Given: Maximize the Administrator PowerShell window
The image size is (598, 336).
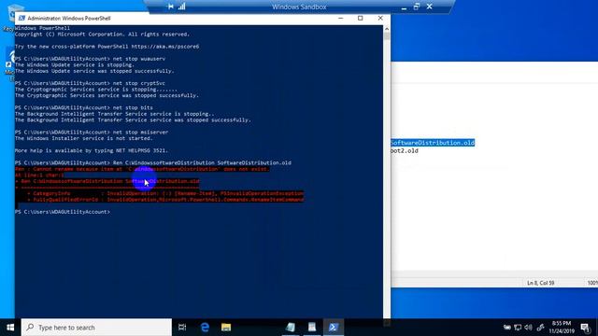Looking at the screenshot, I should click(x=361, y=18).
